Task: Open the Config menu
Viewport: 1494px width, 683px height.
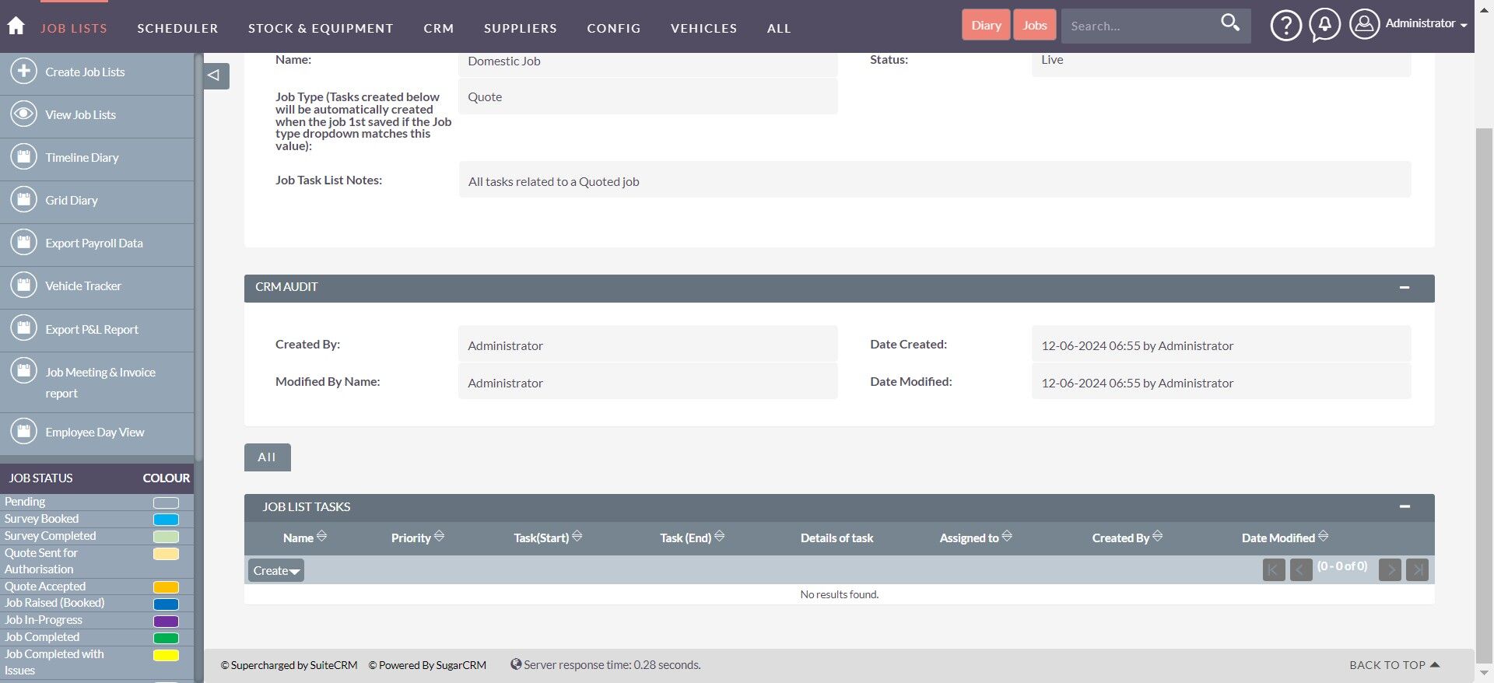Action: coord(614,28)
